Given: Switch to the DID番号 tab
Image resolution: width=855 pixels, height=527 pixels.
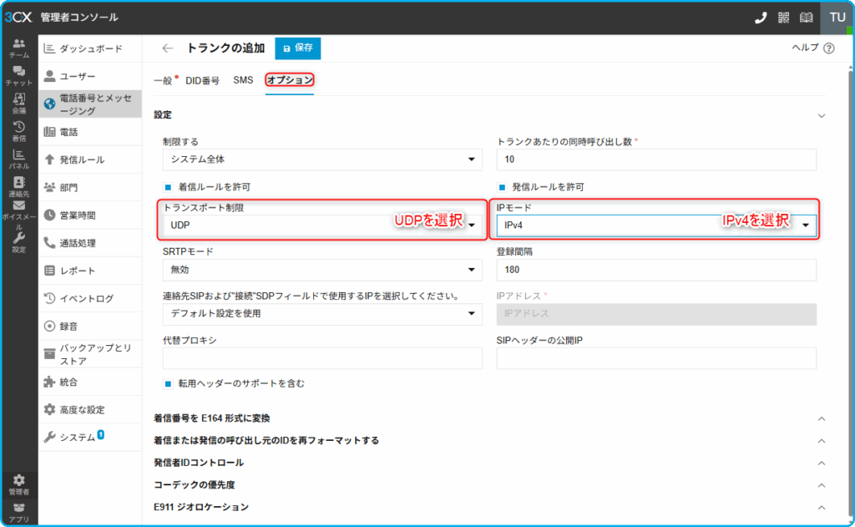Looking at the screenshot, I should click(x=202, y=80).
